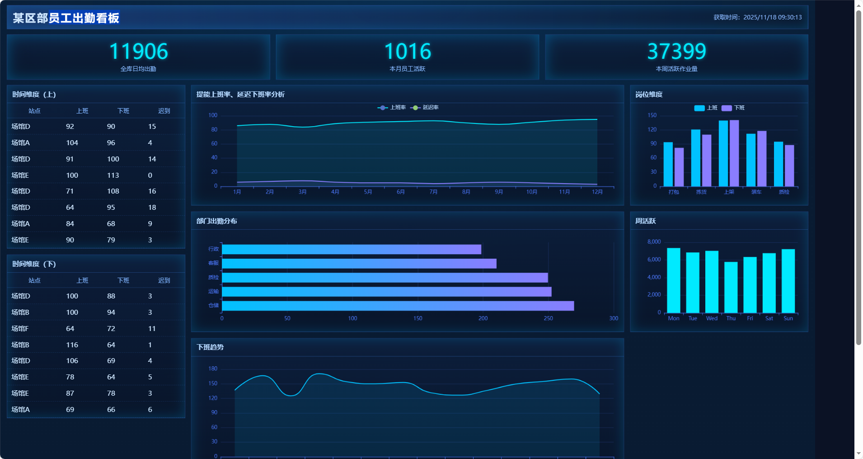
Task: Click the 仓储 department bar
Action: [398, 306]
